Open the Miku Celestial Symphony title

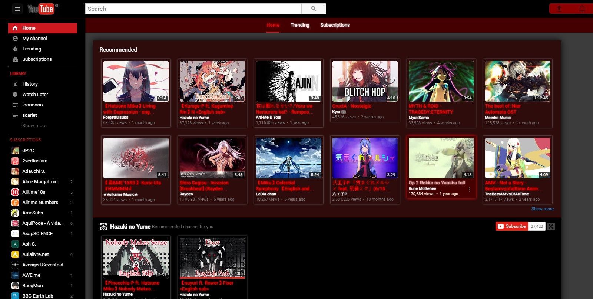pos(285,185)
